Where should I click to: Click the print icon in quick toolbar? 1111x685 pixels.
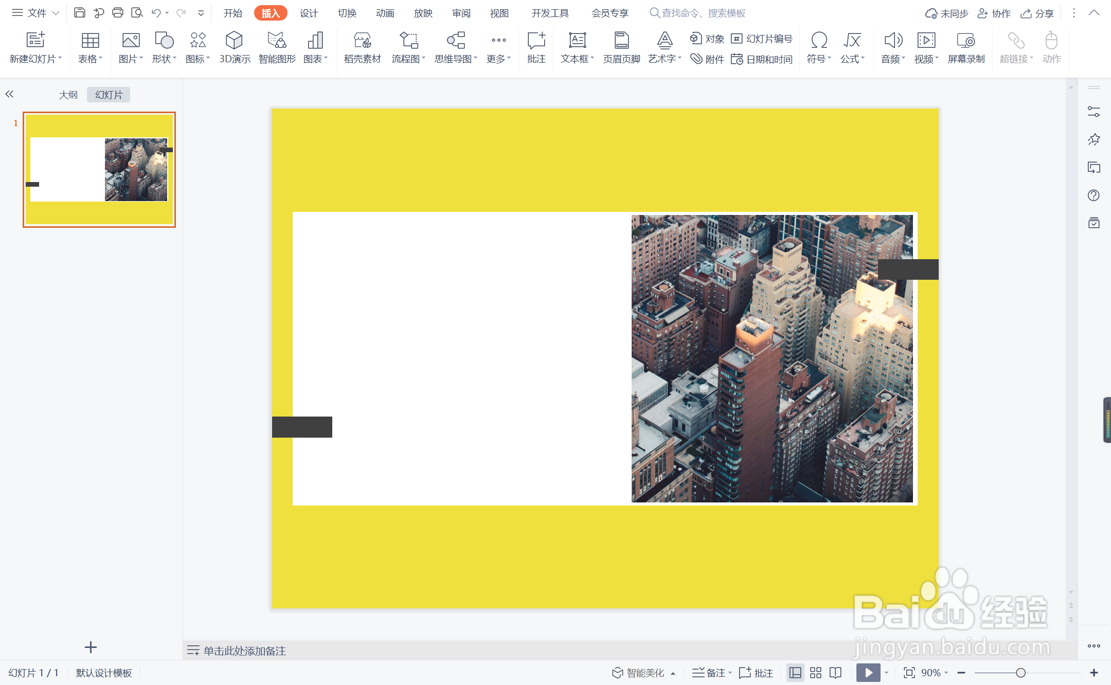118,13
